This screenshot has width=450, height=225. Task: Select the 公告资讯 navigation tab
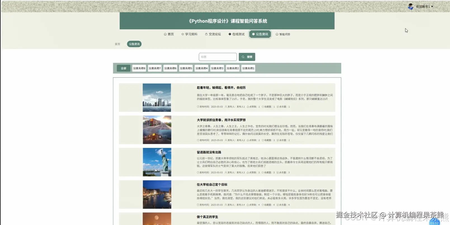click(260, 34)
